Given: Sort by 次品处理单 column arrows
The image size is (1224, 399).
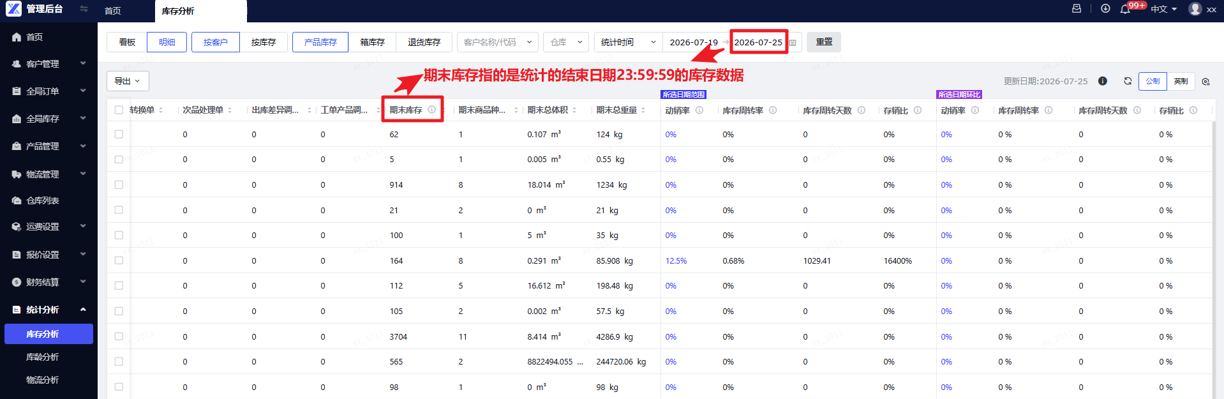Looking at the screenshot, I should coord(230,110).
